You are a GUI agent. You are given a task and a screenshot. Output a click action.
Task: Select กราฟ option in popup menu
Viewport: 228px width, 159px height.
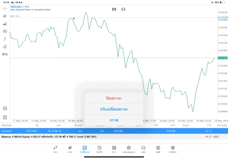[114, 120]
